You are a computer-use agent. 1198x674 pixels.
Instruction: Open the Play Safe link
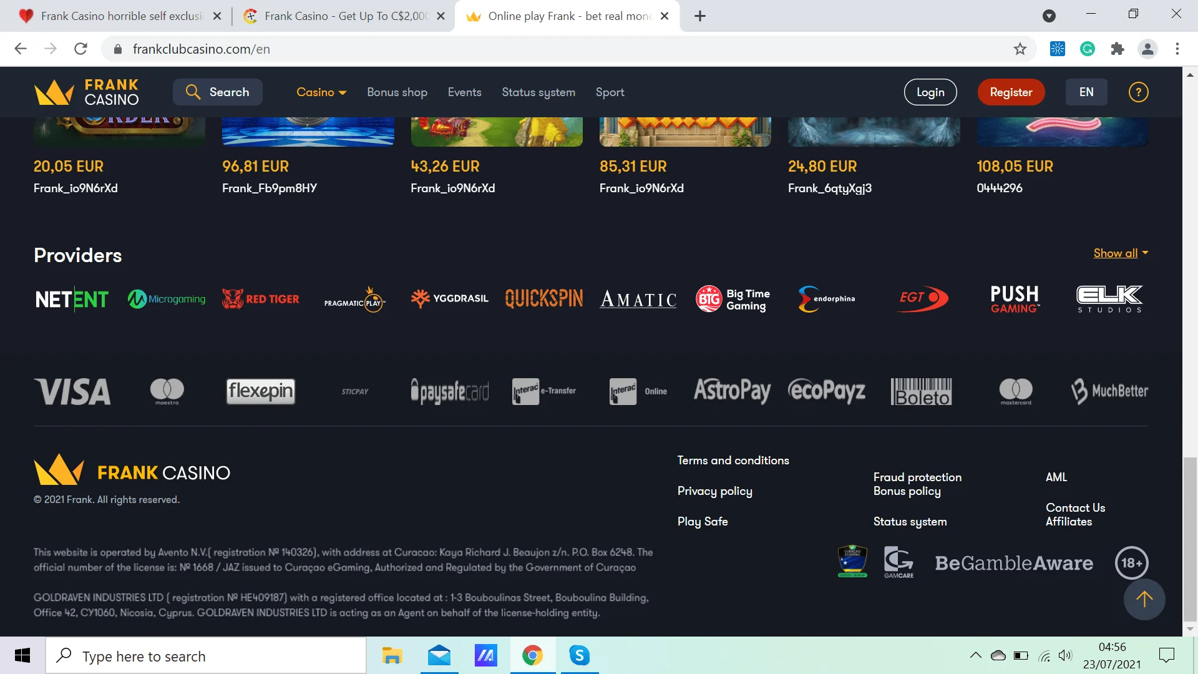[x=703, y=522]
